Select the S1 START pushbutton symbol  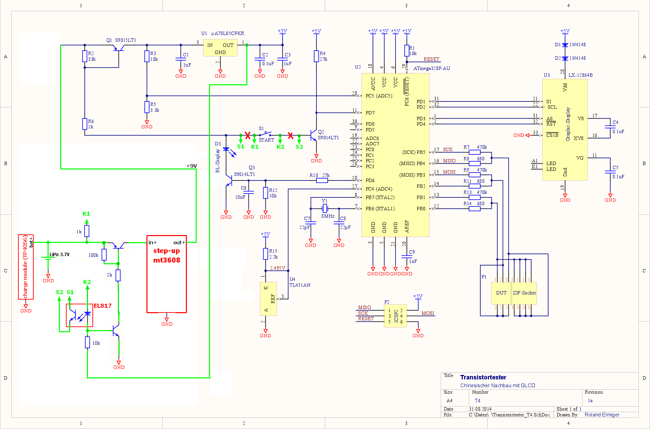[x=265, y=134]
